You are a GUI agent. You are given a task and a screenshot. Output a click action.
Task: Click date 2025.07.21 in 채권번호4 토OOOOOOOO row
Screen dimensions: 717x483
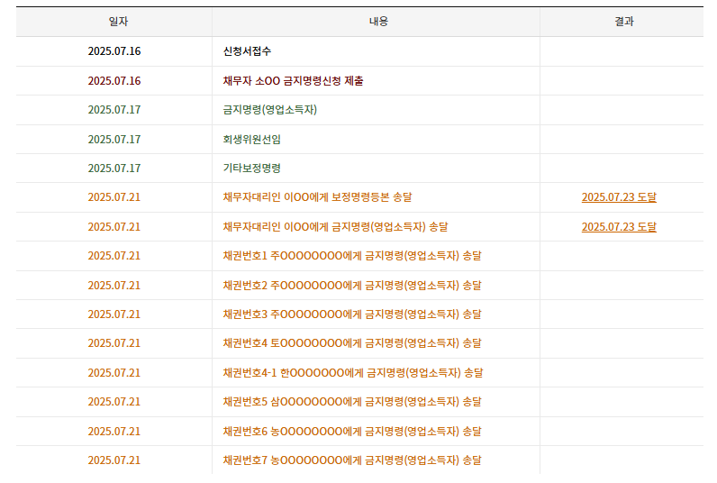coord(114,343)
